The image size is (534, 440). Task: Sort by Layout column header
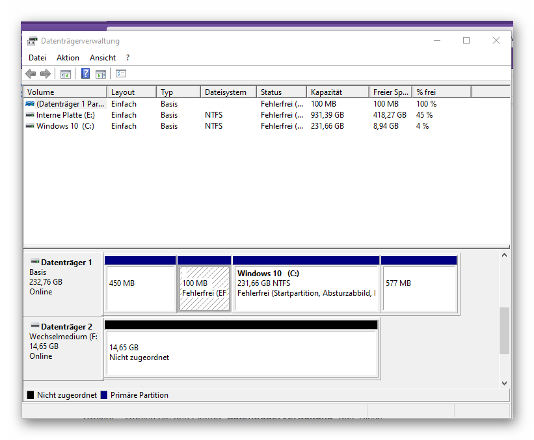pyautogui.click(x=132, y=92)
